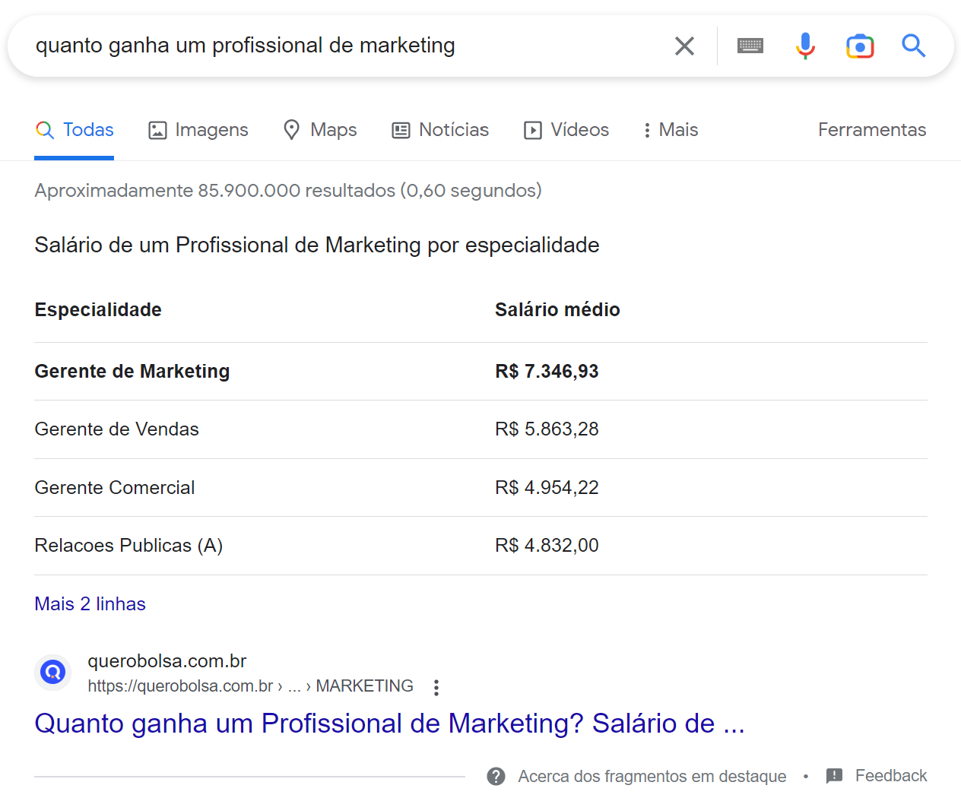
Task: Click the querobolsa.com.br site favicon
Action: point(52,672)
